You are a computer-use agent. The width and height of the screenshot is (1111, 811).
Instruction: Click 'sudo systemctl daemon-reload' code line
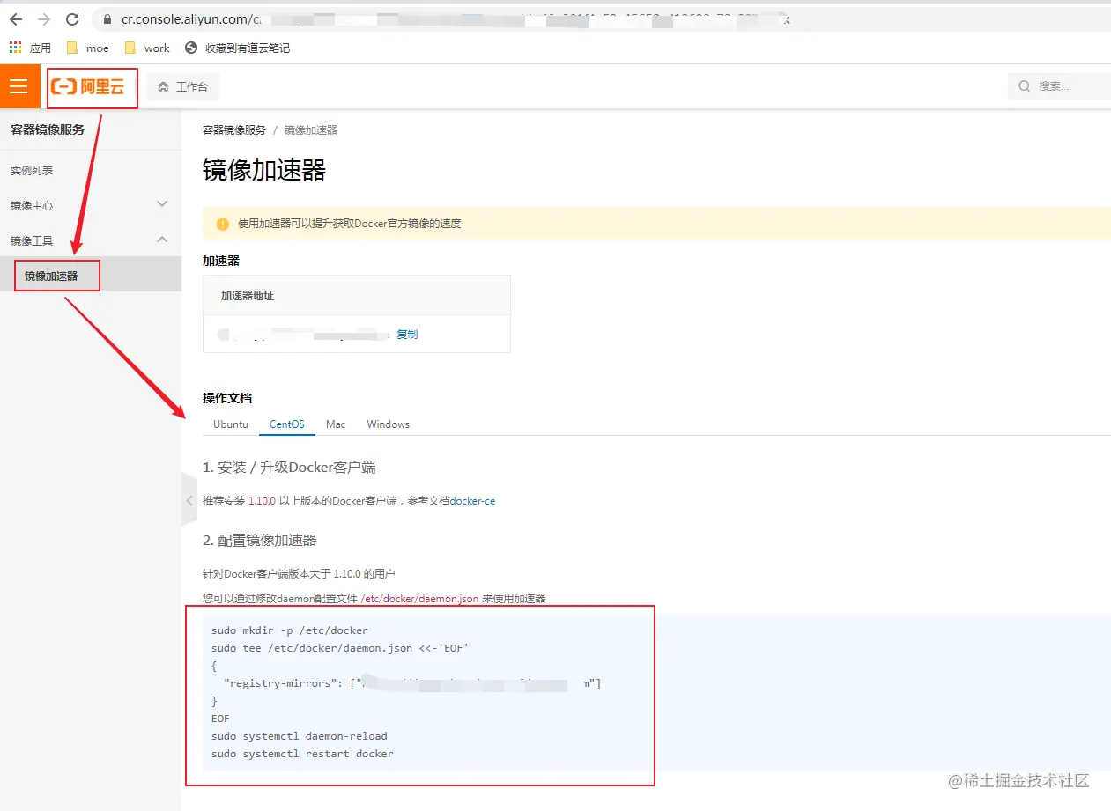(300, 736)
